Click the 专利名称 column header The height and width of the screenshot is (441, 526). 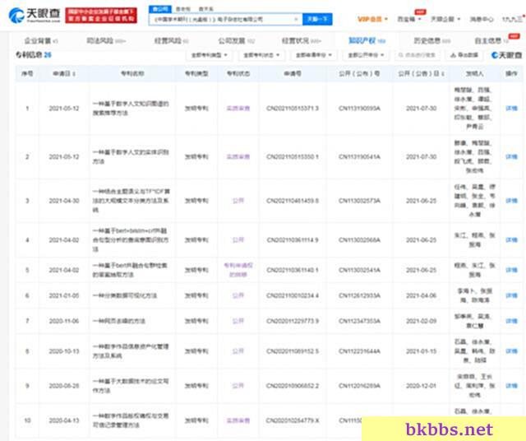click(x=132, y=73)
